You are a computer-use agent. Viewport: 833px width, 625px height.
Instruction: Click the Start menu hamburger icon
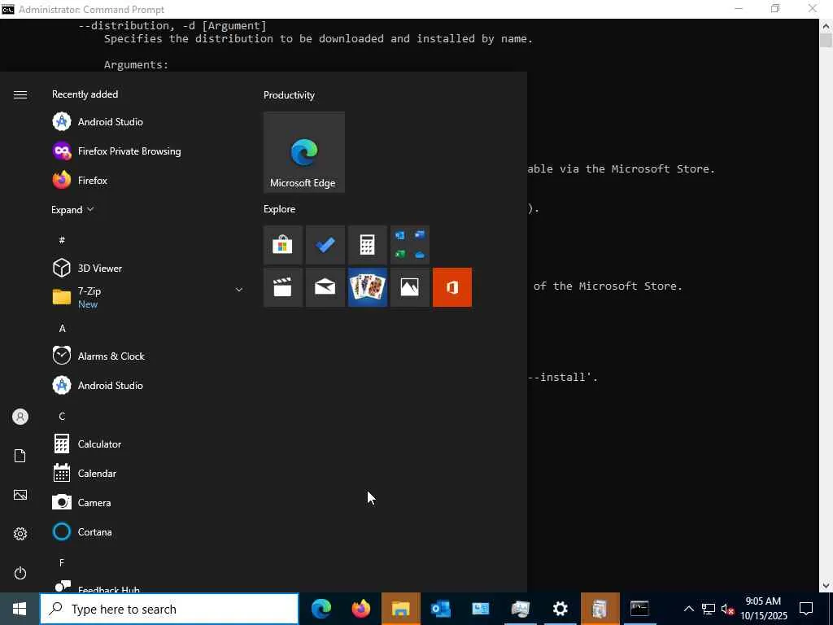point(20,94)
